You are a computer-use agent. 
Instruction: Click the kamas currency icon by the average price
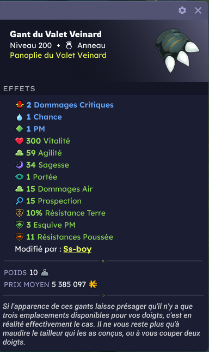[93, 284]
